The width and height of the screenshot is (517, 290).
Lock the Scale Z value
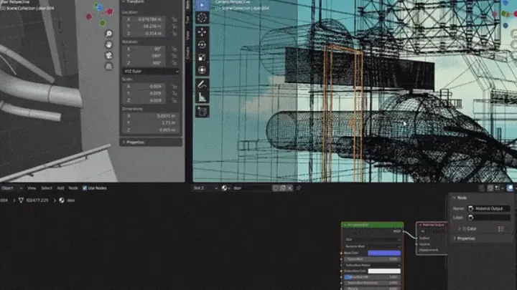pos(174,100)
